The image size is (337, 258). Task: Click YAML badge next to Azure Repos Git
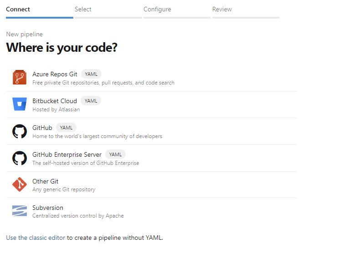91,74
